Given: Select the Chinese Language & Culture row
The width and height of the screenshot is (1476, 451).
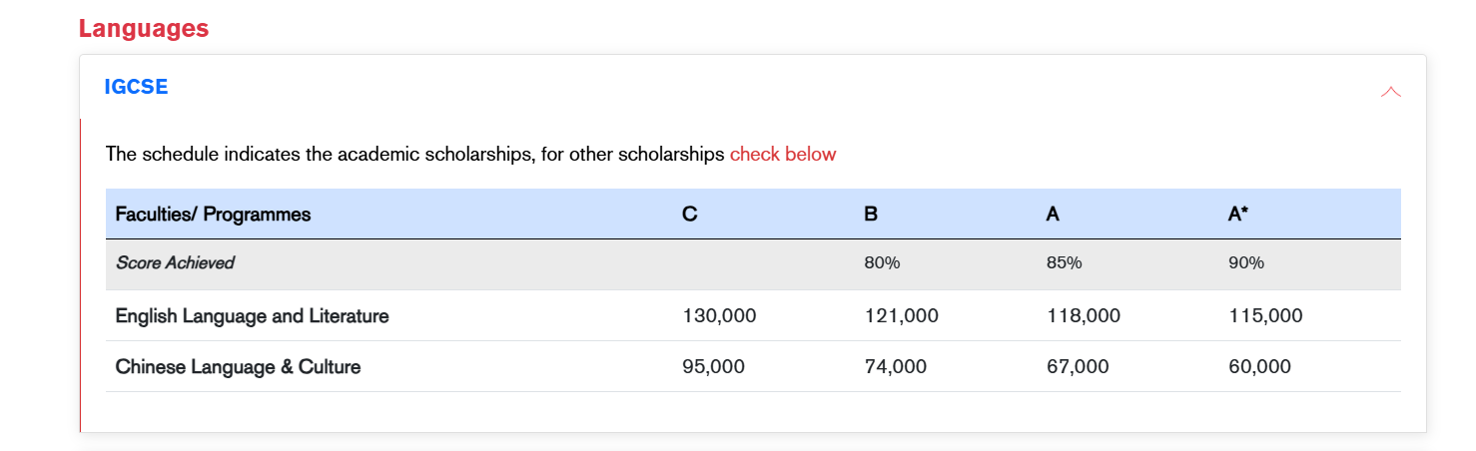Looking at the screenshot, I should [238, 367].
